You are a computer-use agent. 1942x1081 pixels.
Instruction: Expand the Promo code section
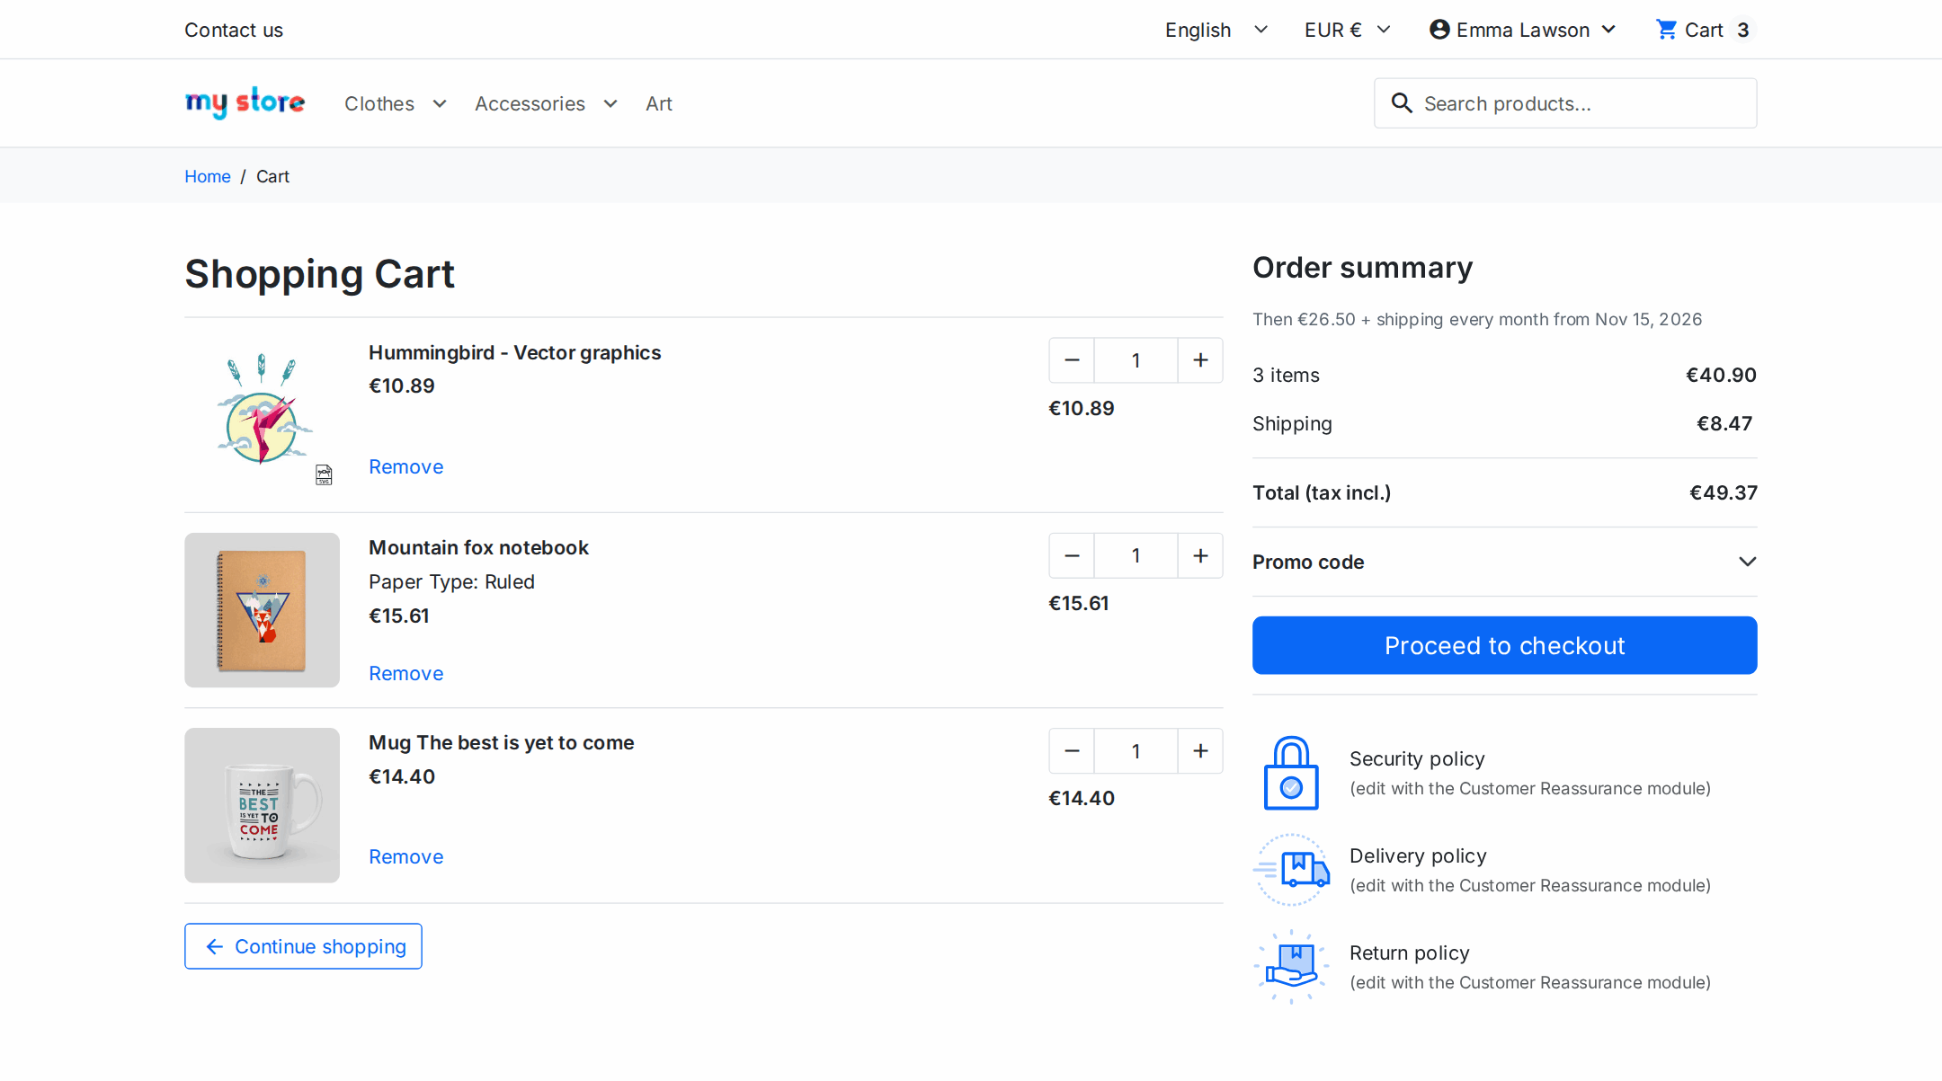coord(1504,562)
